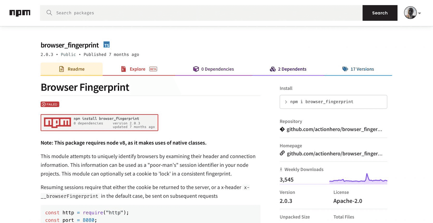Click the tag icon on the Versions tab
Image resolution: width=433 pixels, height=223 pixels.
[x=345, y=69]
